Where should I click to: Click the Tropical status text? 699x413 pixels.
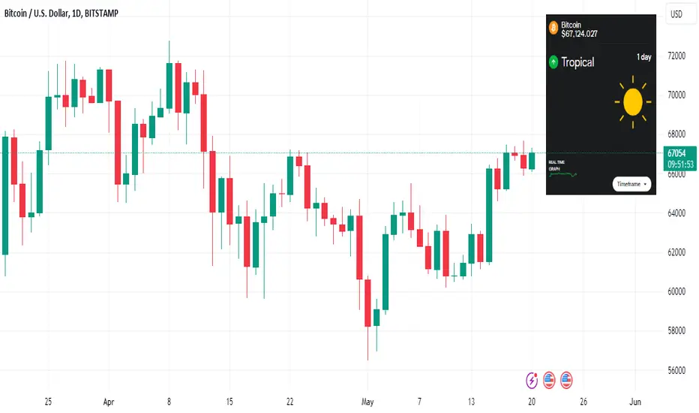[577, 62]
